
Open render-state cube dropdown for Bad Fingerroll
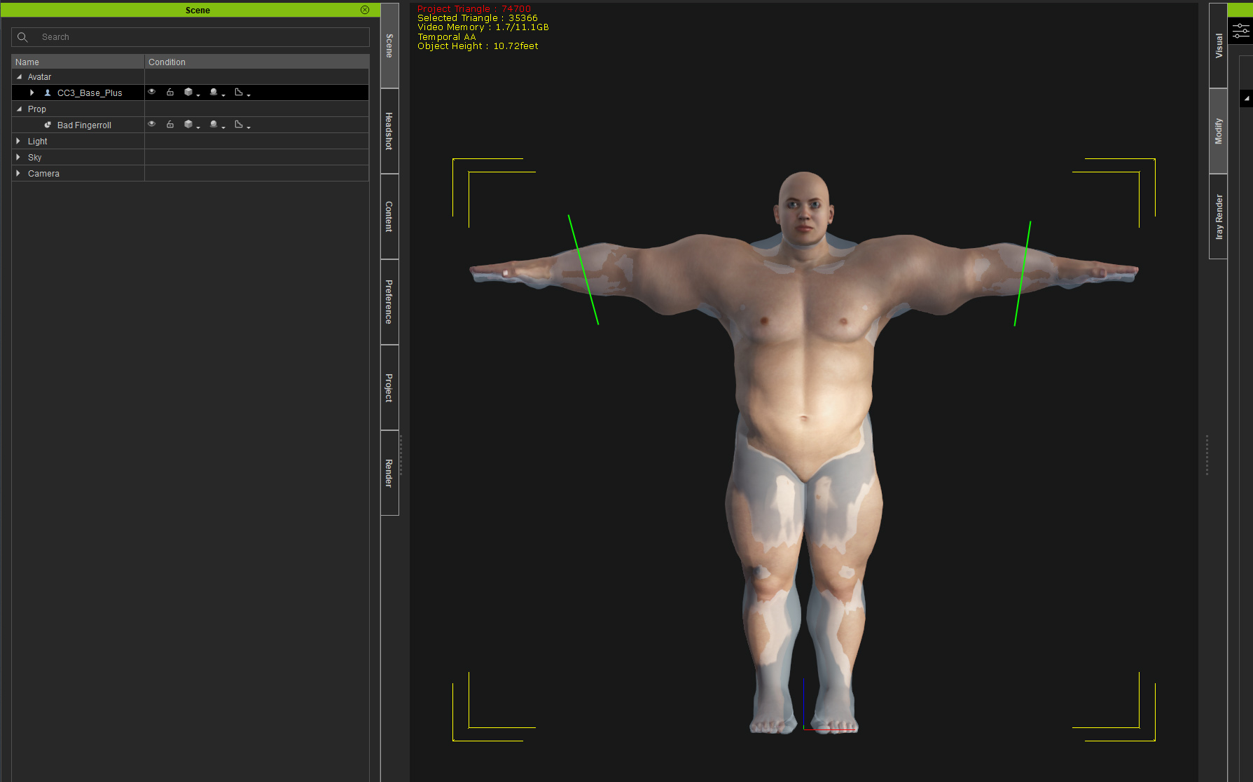pyautogui.click(x=191, y=125)
